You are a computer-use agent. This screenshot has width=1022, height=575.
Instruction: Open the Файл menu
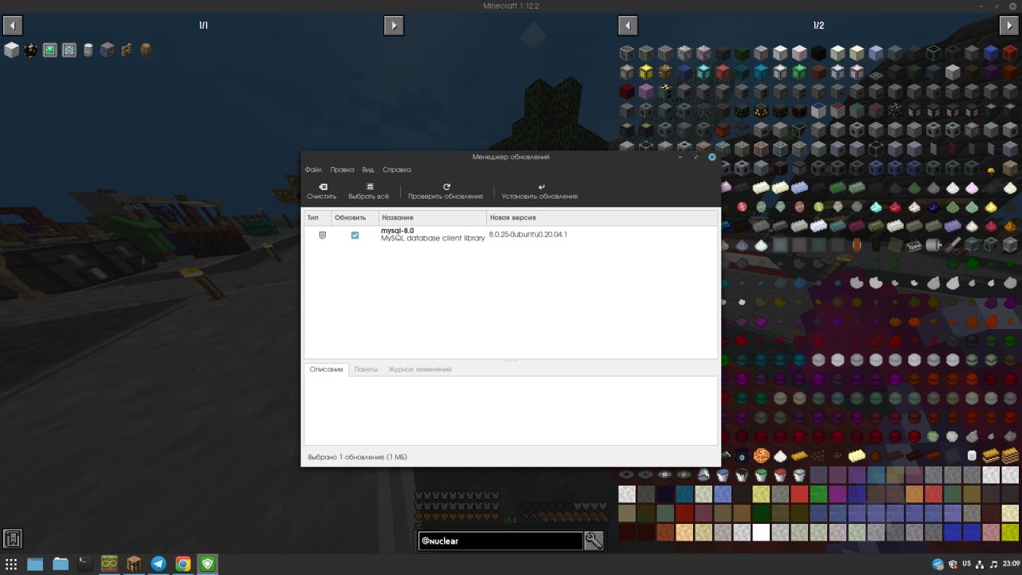pos(313,169)
